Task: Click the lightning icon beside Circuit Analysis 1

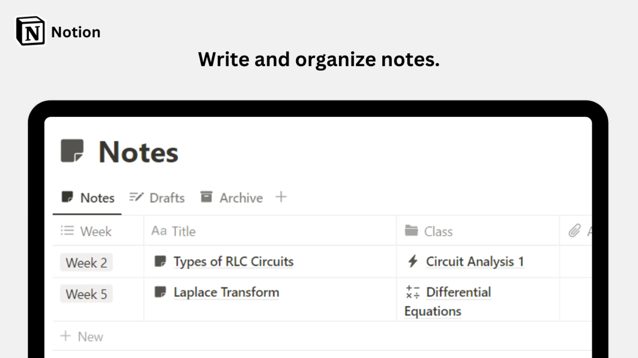Action: click(413, 261)
